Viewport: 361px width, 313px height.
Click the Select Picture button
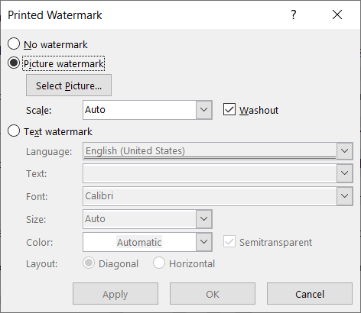tap(69, 86)
